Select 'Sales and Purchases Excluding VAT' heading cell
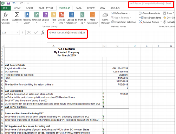The width and height of the screenshot is (176, 134). (x=53, y=114)
